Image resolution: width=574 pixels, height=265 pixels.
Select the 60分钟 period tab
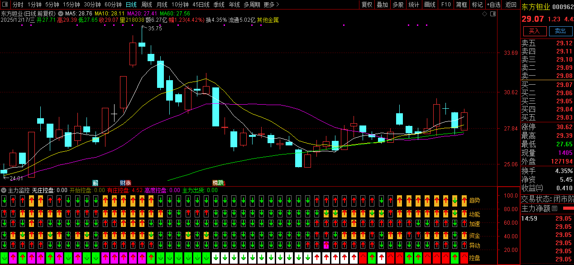pyautogui.click(x=113, y=5)
